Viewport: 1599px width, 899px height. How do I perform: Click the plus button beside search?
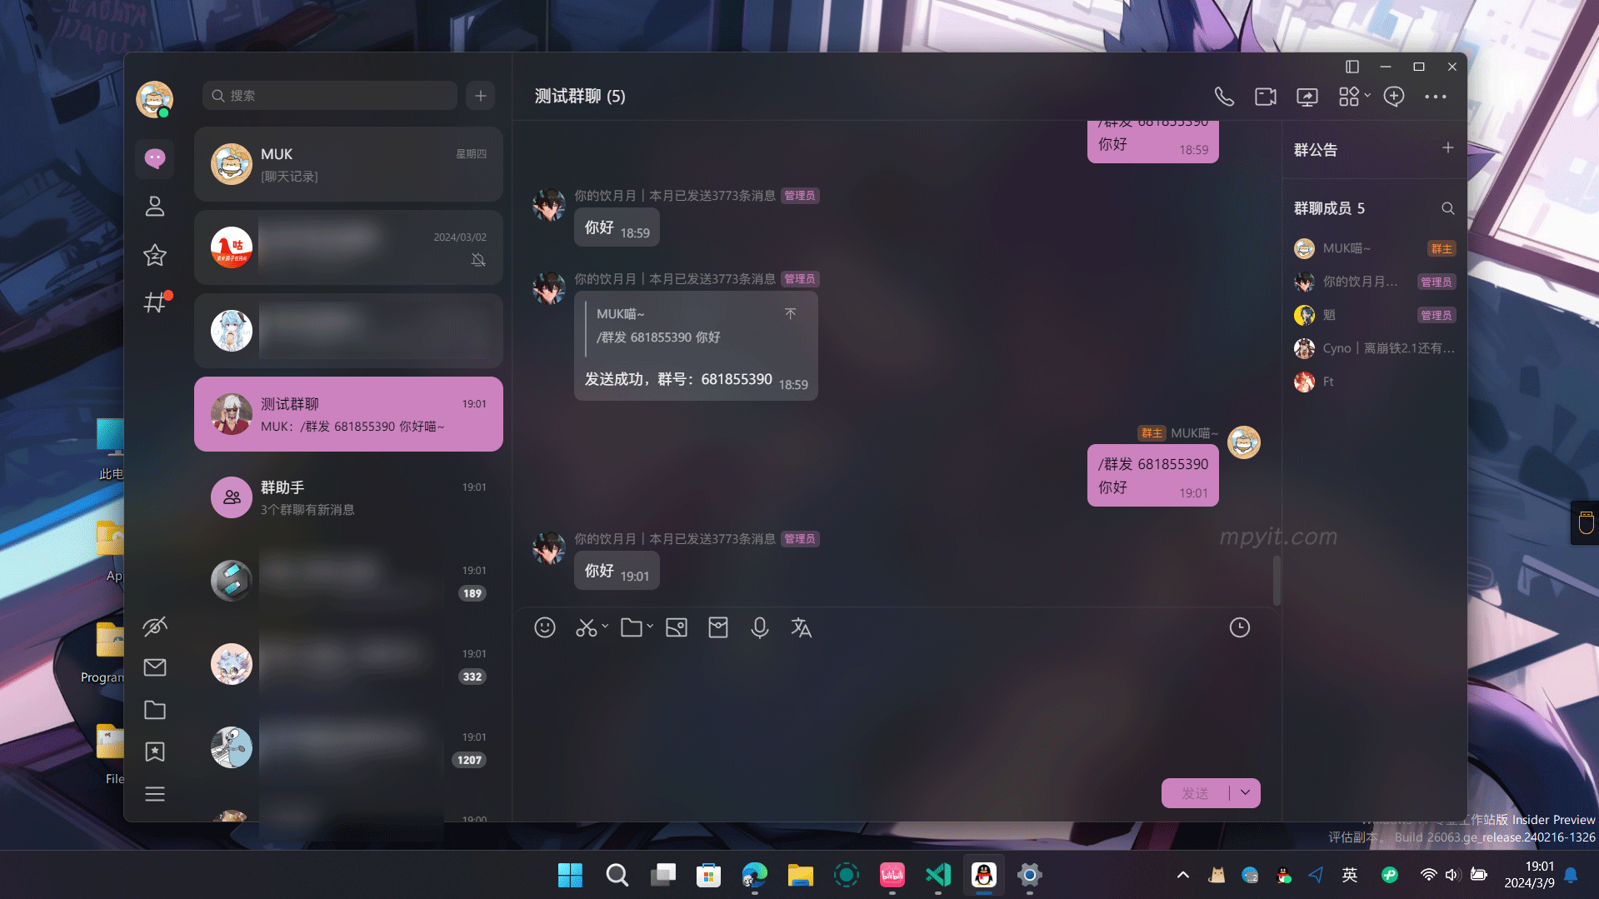coord(481,96)
